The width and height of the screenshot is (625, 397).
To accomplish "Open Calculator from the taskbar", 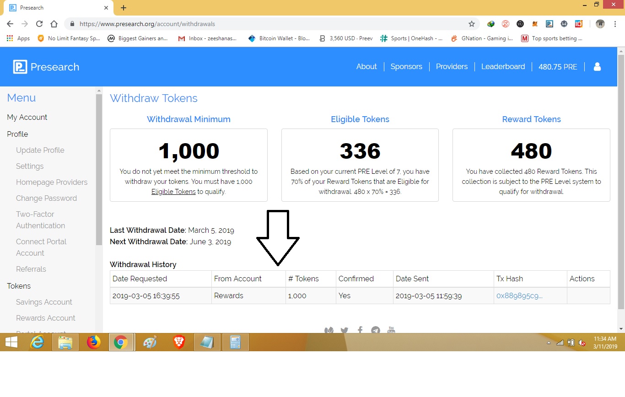I will [235, 342].
